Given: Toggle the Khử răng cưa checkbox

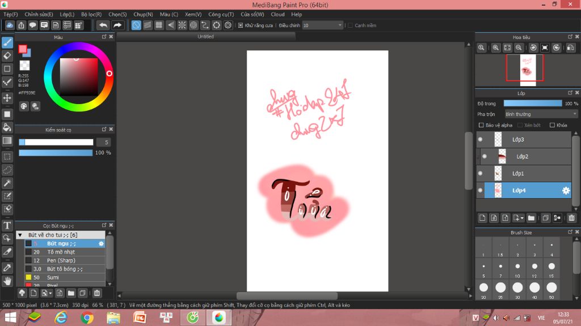Looking at the screenshot, I should (241, 25).
